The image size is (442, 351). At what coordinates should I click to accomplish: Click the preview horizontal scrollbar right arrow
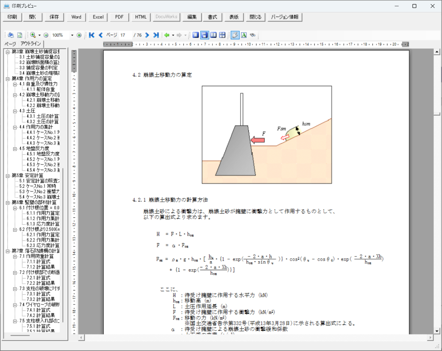tap(430, 337)
